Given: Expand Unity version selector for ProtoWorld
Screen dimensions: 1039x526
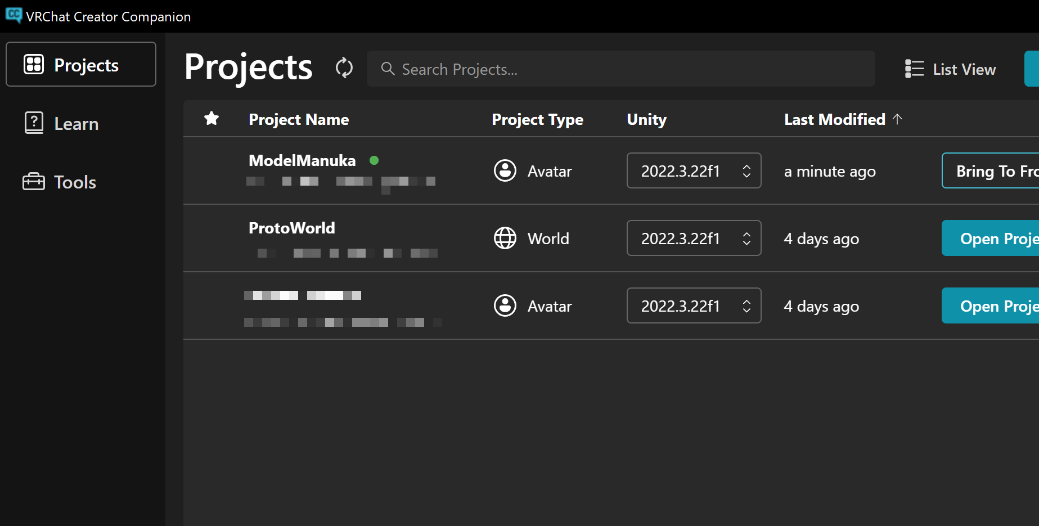Looking at the screenshot, I should tap(693, 238).
